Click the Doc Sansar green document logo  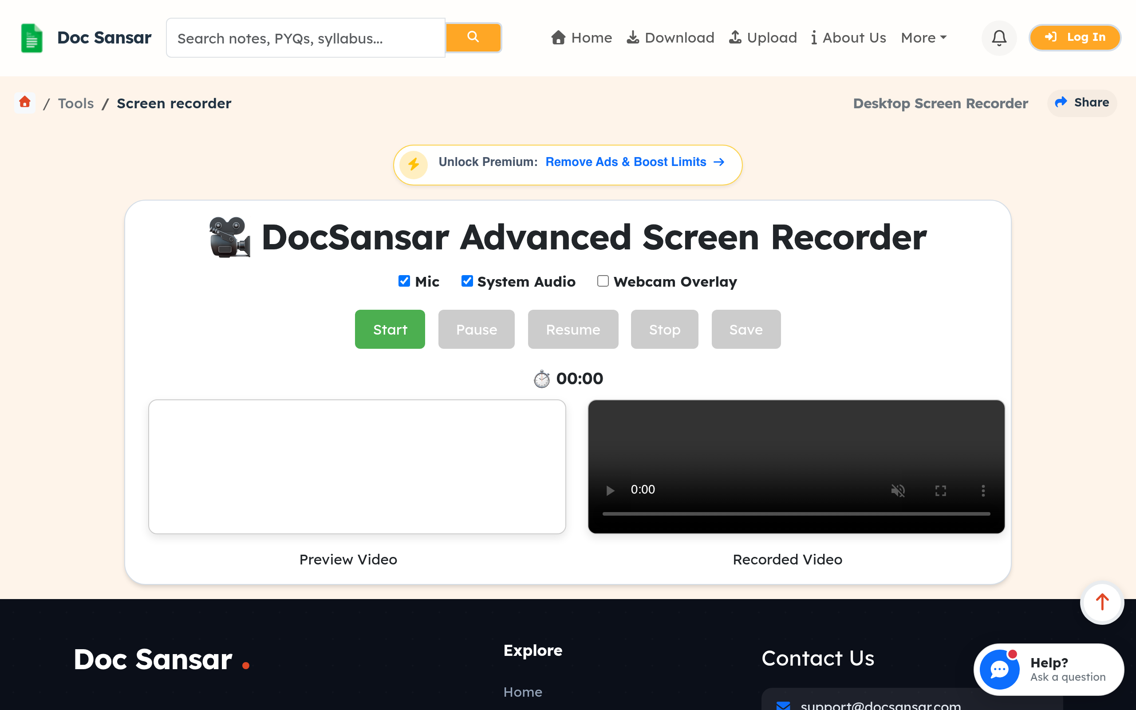click(32, 38)
